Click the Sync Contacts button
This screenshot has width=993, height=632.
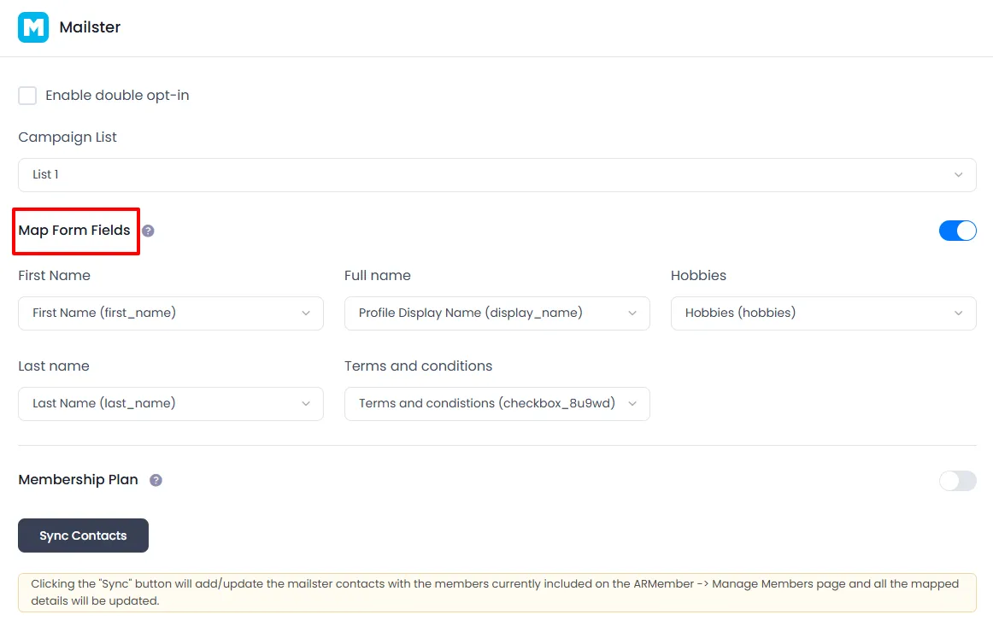pos(83,535)
